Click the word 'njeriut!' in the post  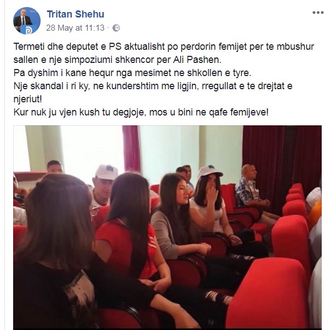[27, 99]
